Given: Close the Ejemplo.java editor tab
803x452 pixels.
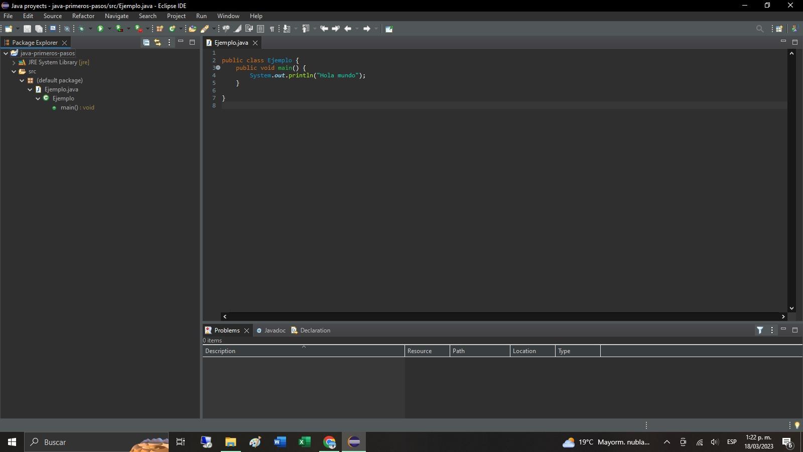Looking at the screenshot, I should pyautogui.click(x=255, y=43).
